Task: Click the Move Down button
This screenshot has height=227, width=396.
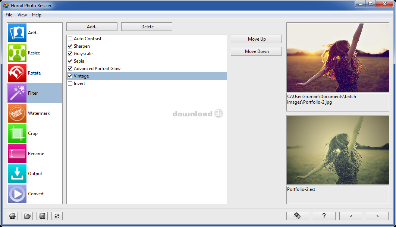Action: pyautogui.click(x=256, y=51)
